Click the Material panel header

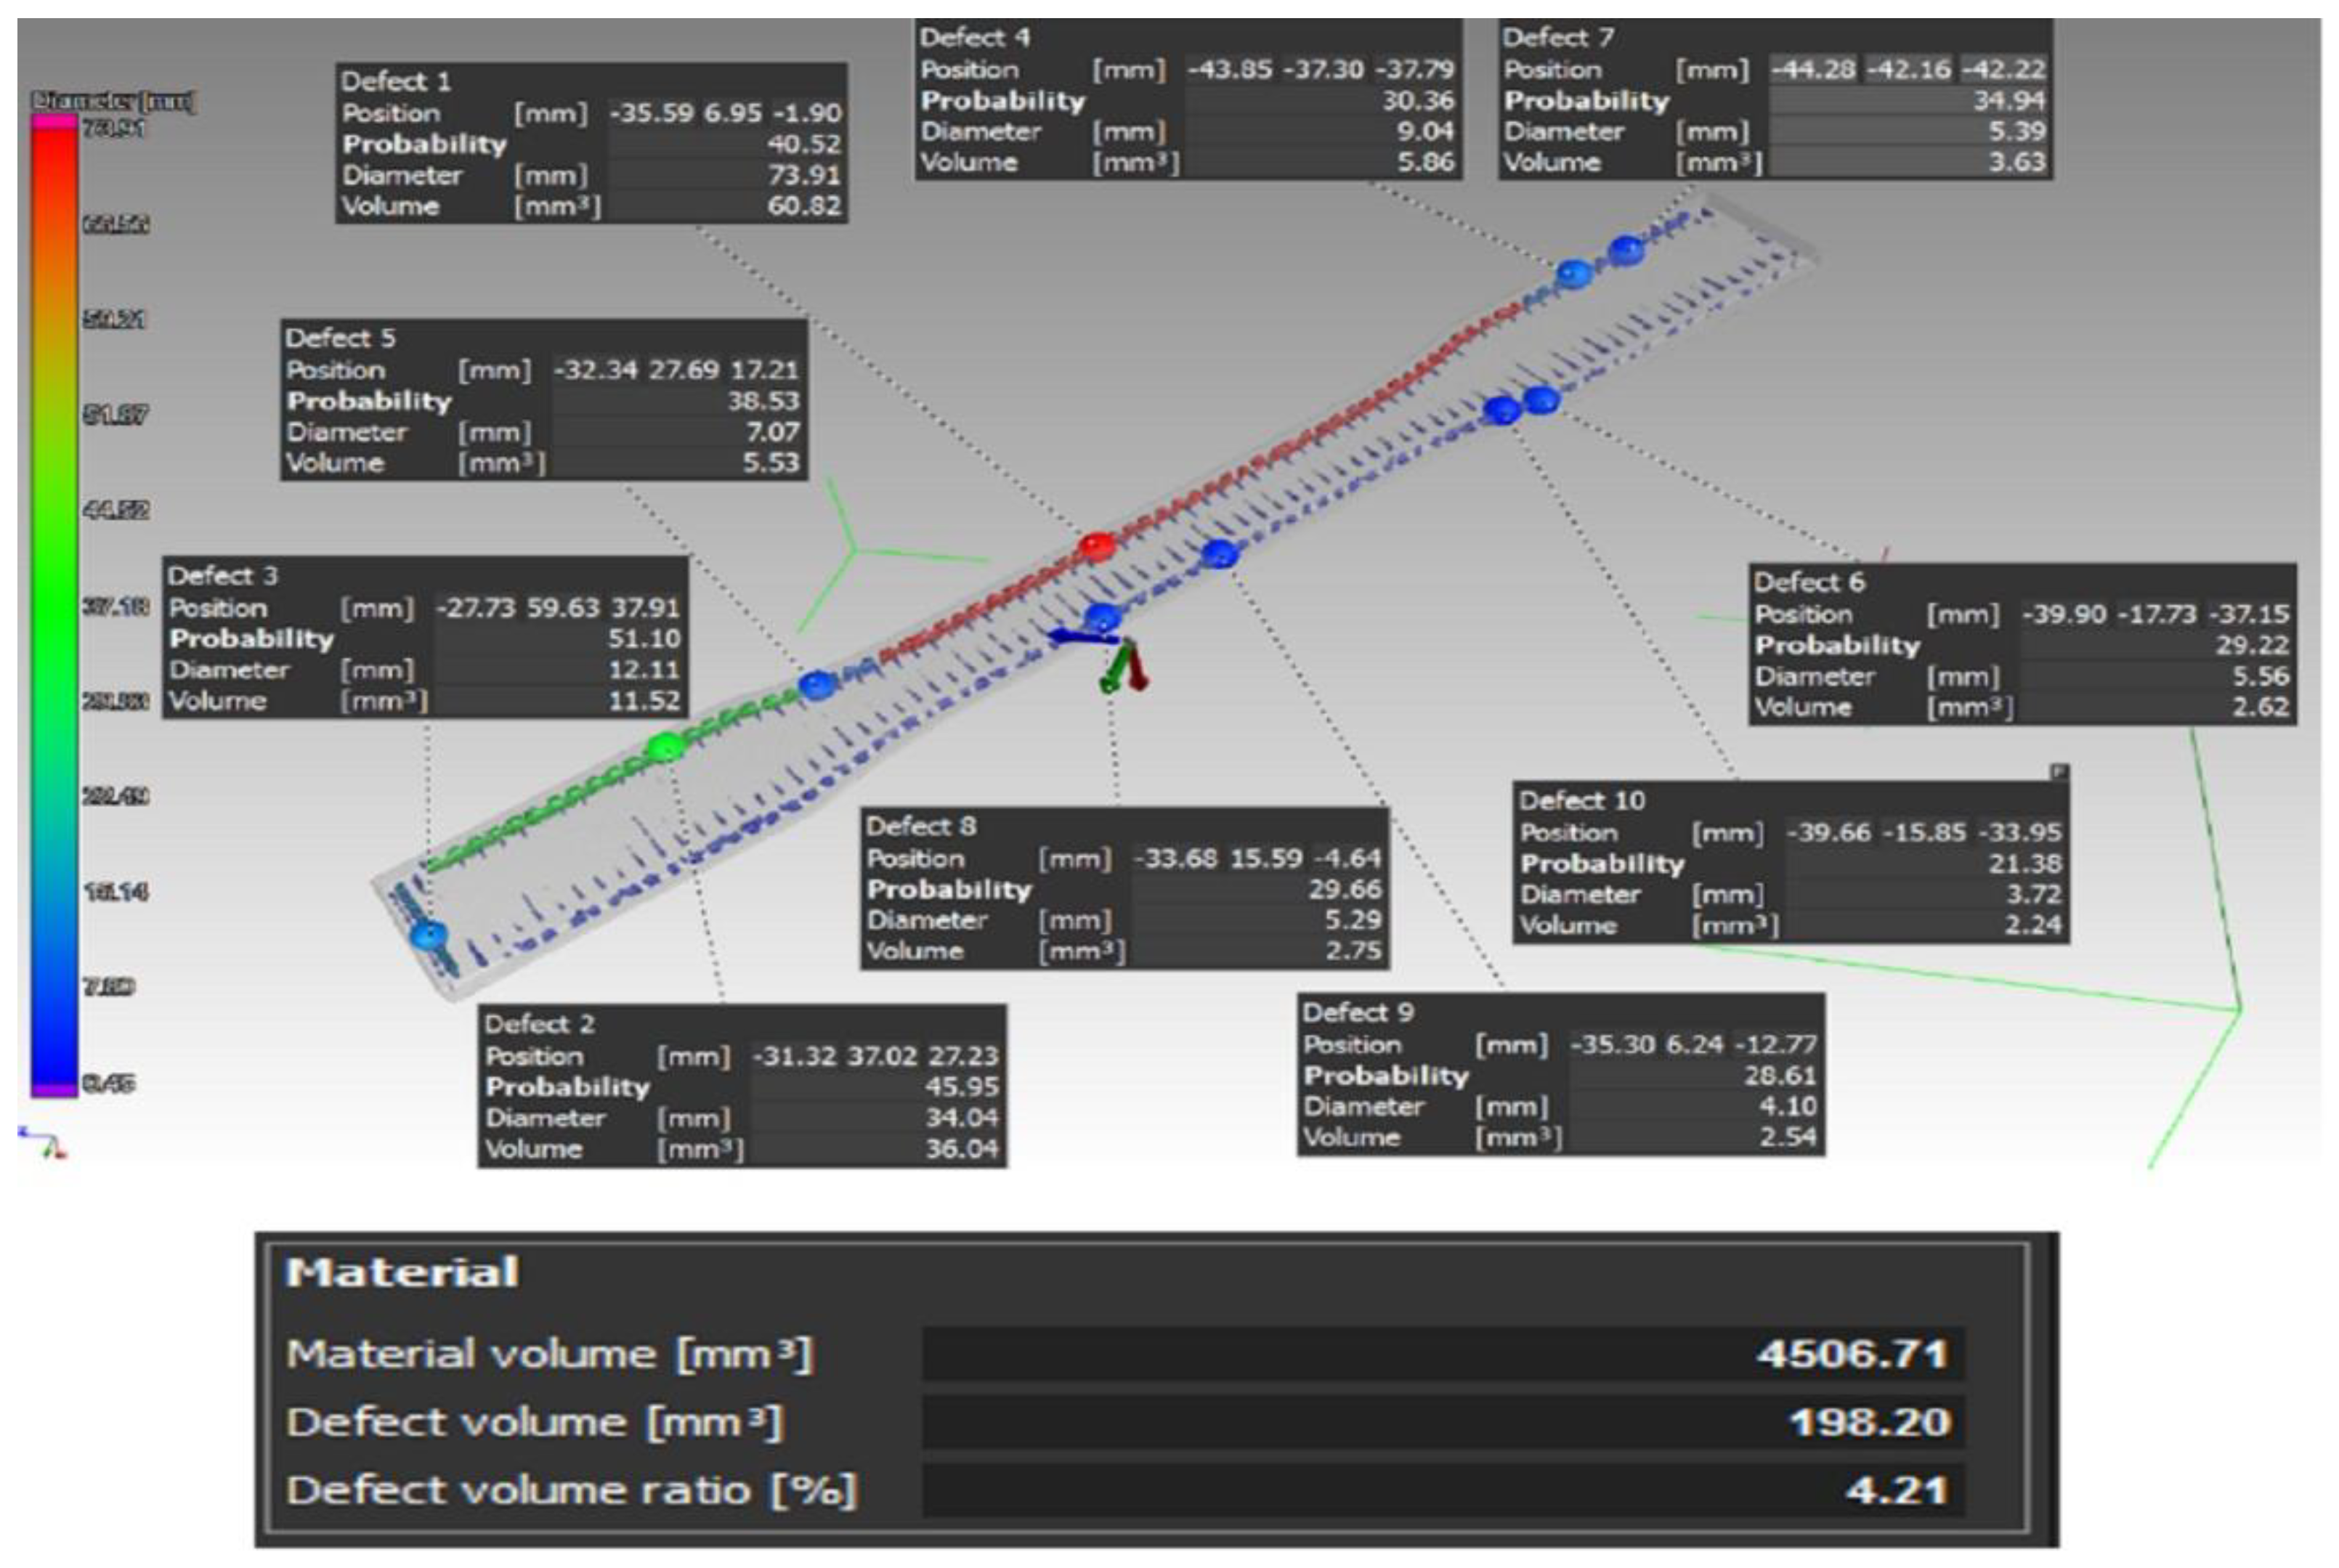402,1272
